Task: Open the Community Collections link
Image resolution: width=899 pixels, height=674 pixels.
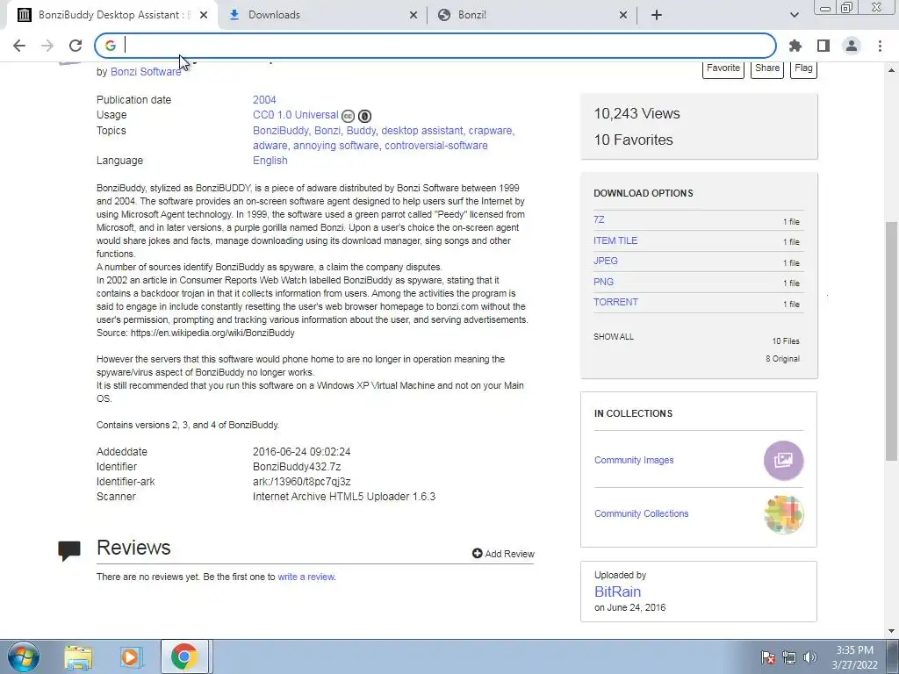Action: pos(641,513)
